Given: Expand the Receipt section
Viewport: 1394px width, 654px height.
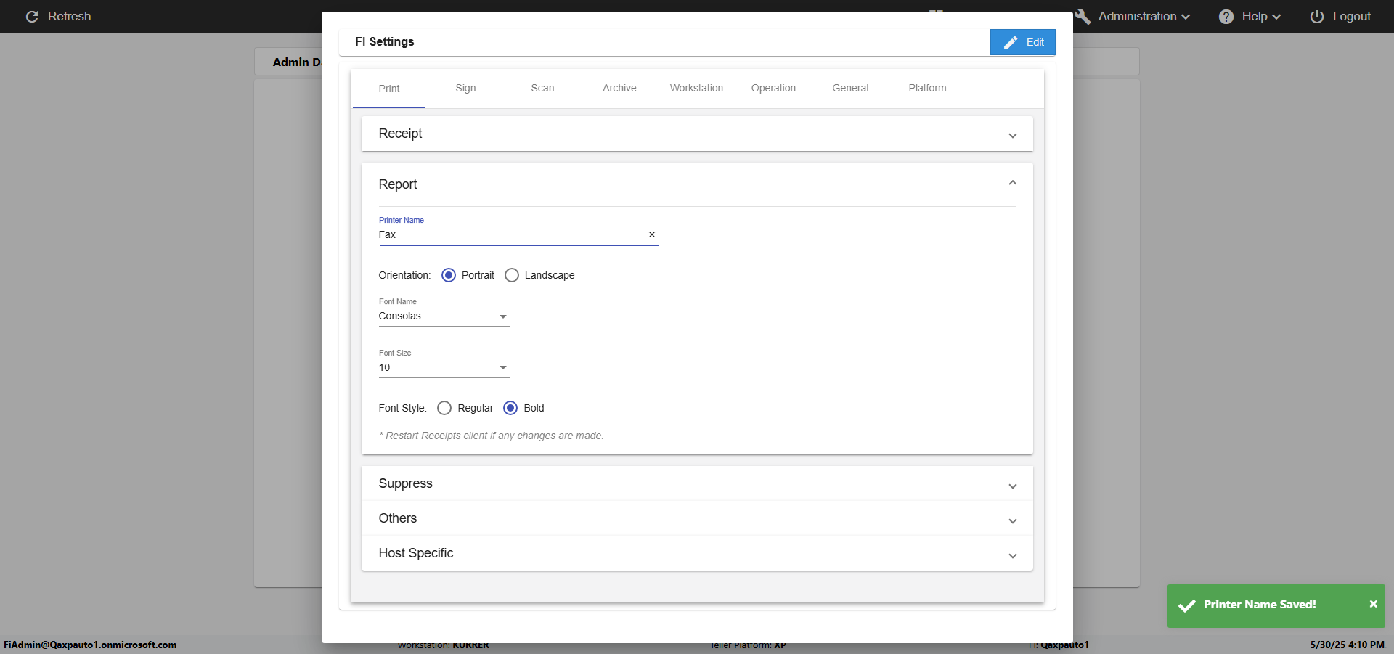Looking at the screenshot, I should (x=1012, y=136).
